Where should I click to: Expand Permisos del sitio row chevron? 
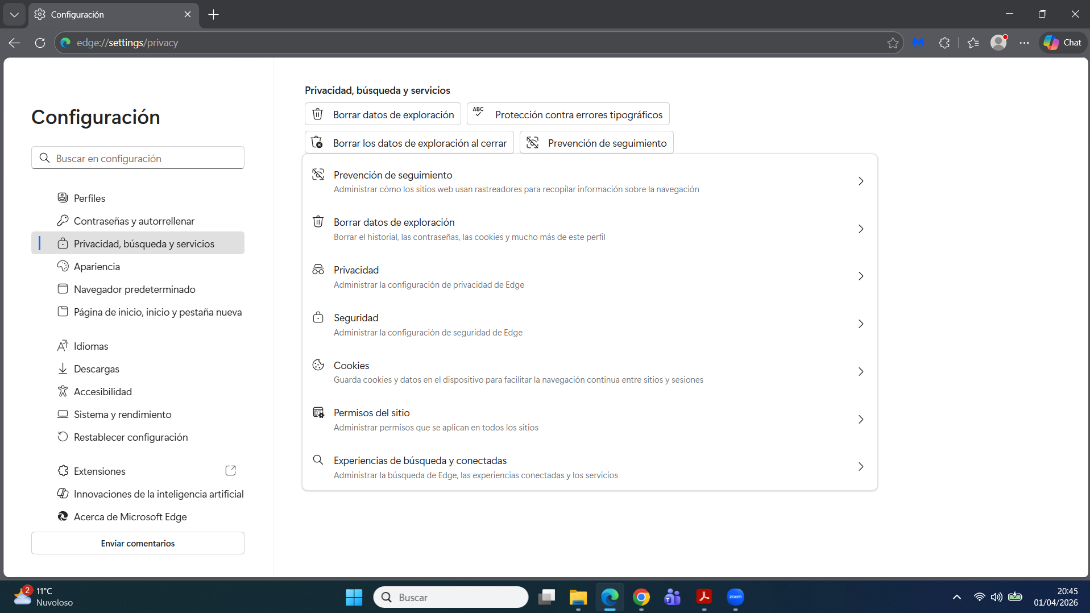click(x=861, y=420)
